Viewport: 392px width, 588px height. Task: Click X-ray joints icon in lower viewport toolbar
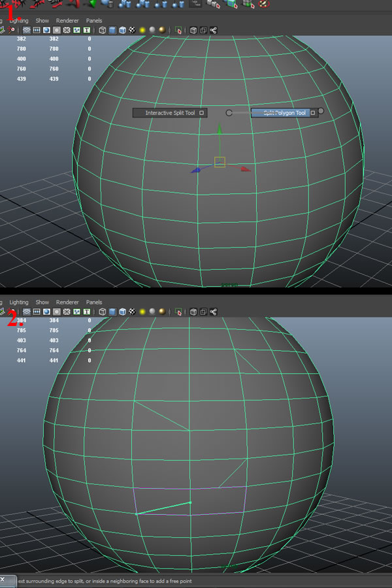214,312
